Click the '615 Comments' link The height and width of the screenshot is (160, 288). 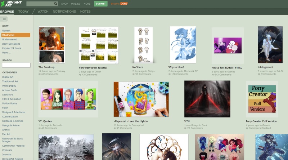pyautogui.click(x=50, y=74)
